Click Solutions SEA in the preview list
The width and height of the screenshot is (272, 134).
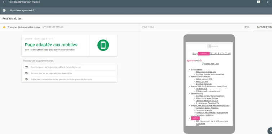(x=201, y=89)
